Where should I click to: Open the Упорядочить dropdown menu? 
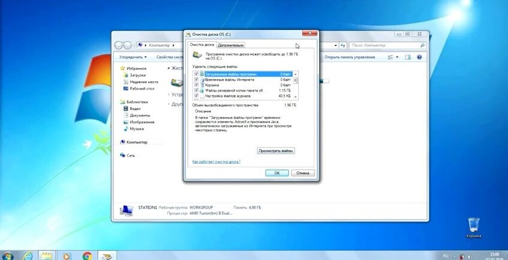pyautogui.click(x=133, y=57)
